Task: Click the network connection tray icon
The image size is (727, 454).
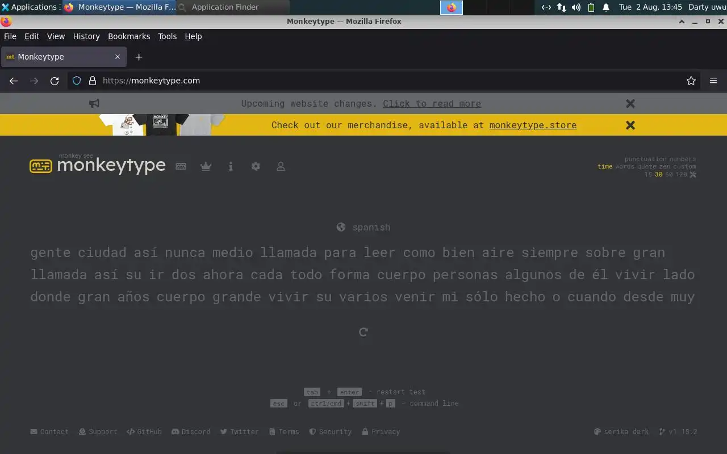Action: coord(561,7)
